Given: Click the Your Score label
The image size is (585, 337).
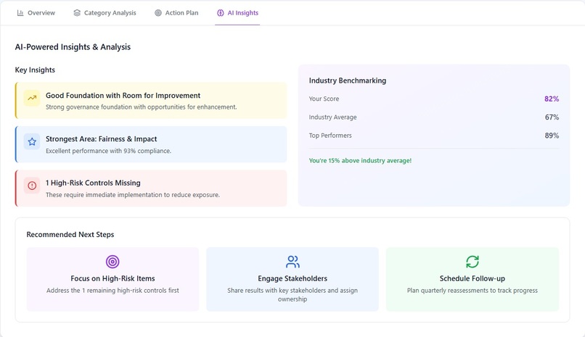Looking at the screenshot, I should coord(324,99).
